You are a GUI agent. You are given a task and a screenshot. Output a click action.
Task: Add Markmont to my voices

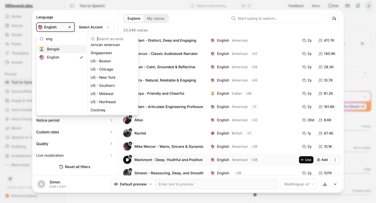(322, 160)
